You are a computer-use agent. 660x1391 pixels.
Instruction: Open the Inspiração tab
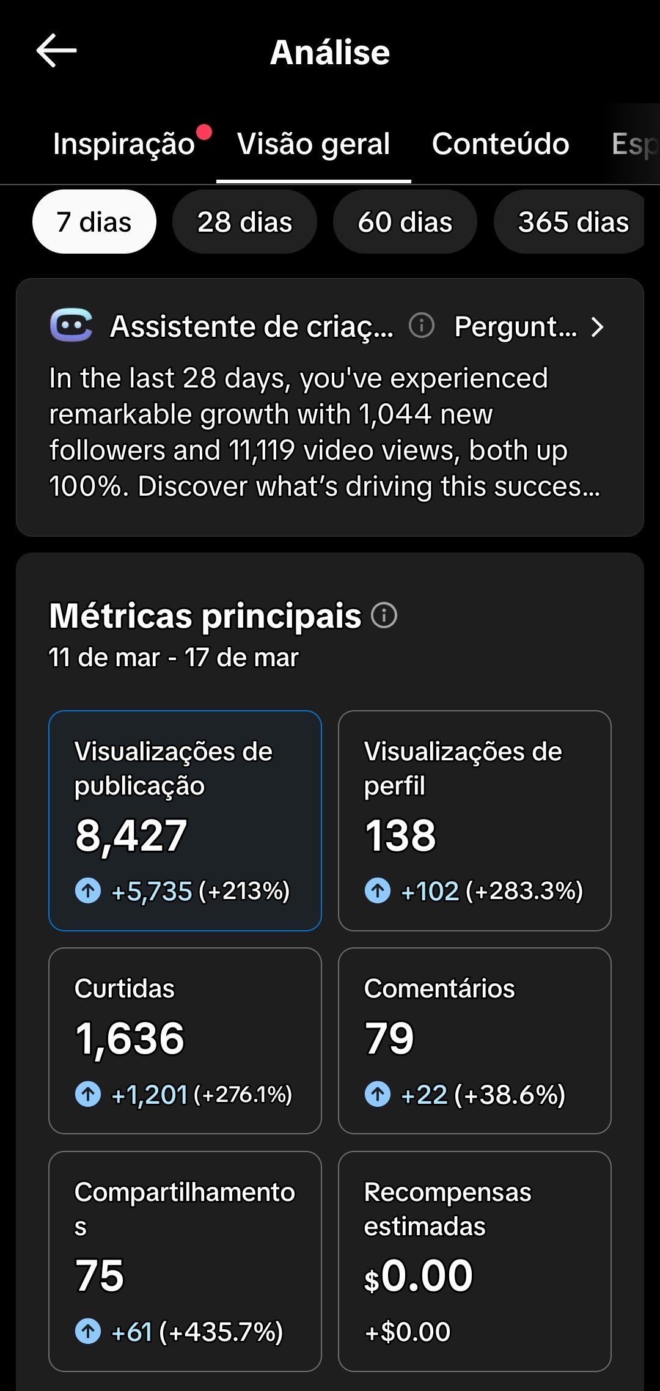click(124, 144)
